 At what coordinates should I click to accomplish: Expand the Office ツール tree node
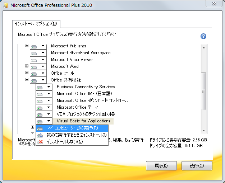27,72
